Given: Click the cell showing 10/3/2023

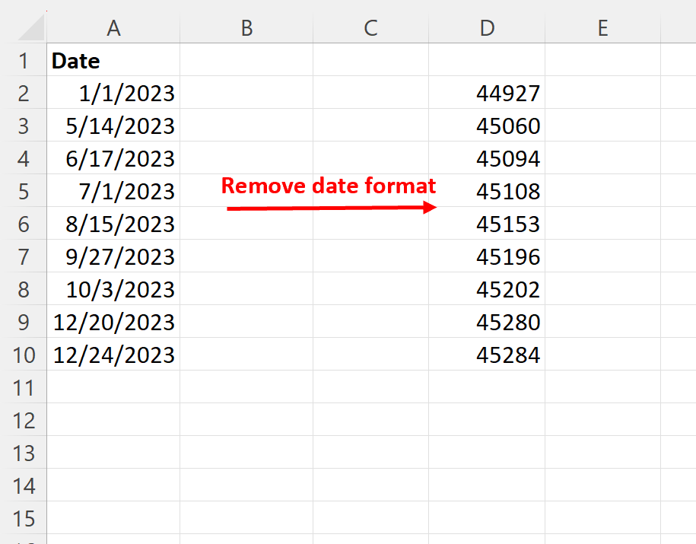Looking at the screenshot, I should (x=113, y=289).
